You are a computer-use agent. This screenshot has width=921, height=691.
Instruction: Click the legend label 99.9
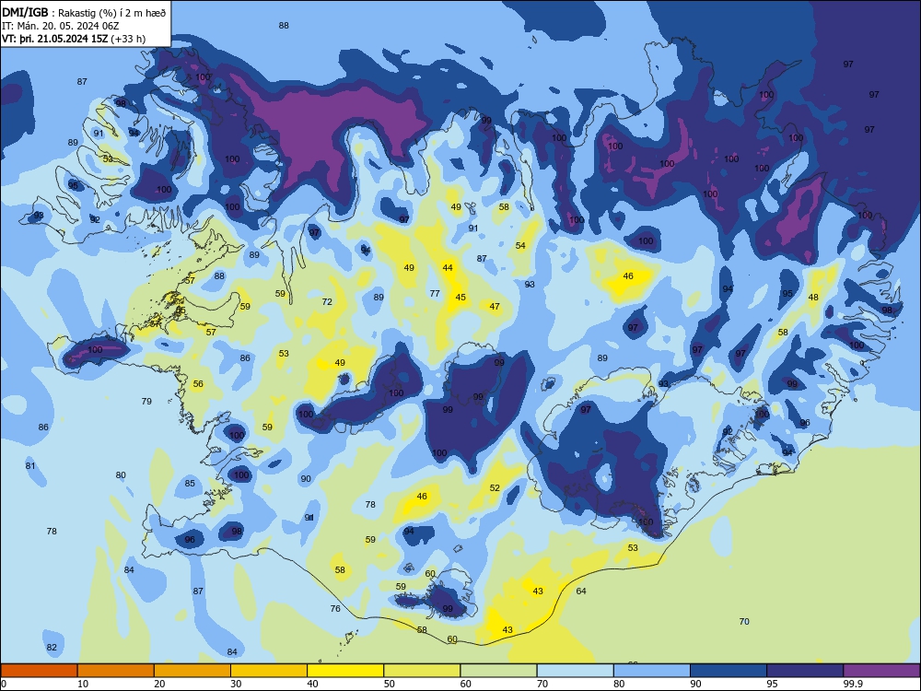(853, 684)
